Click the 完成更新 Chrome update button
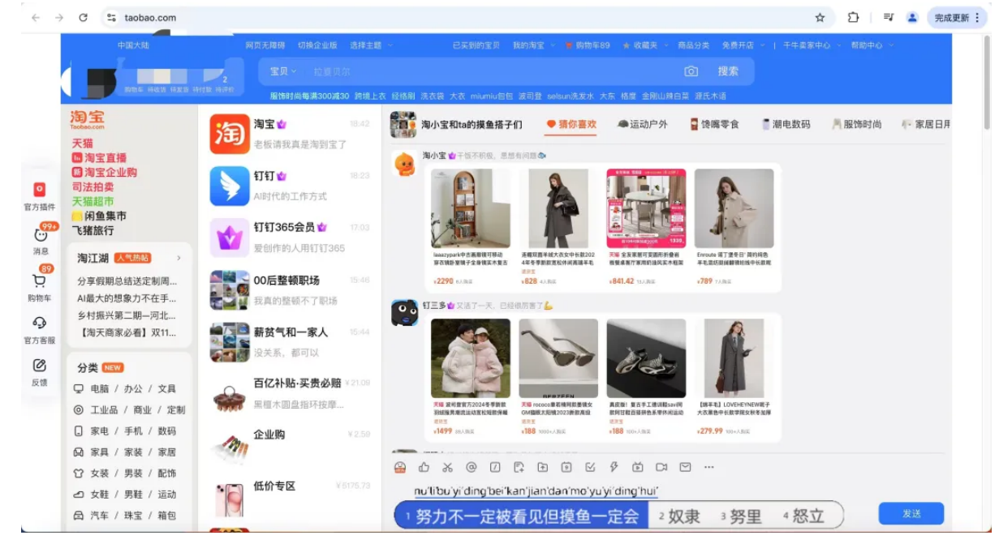999x544 pixels. click(x=958, y=17)
